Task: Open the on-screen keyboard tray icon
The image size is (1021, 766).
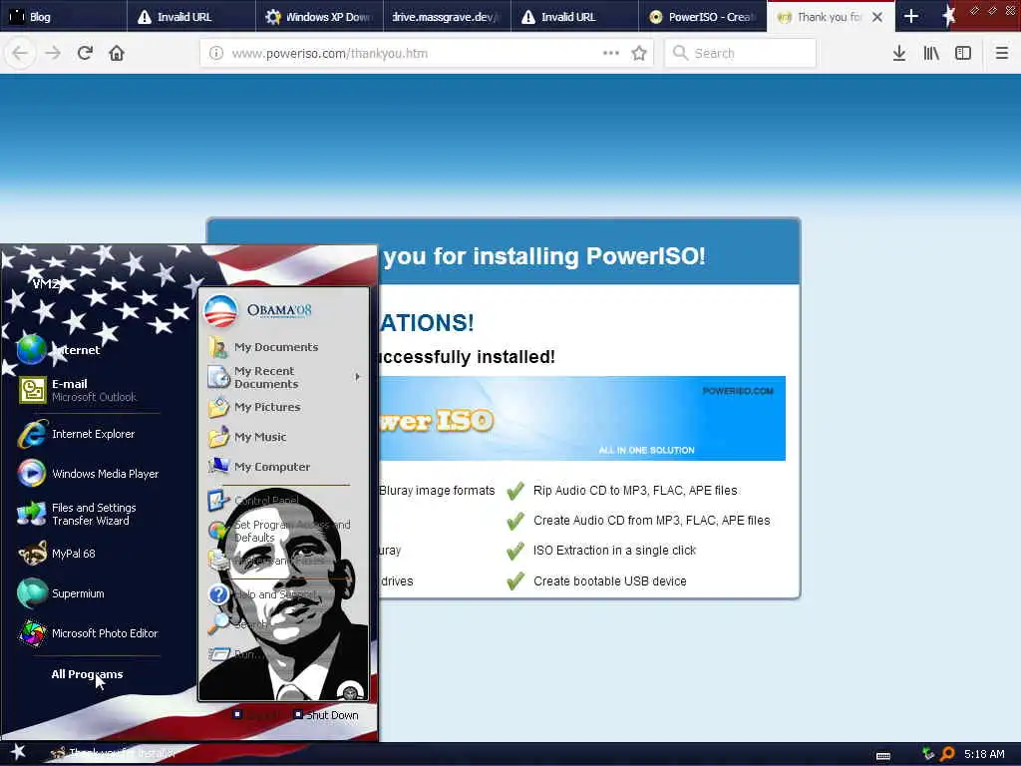Action: 883,756
